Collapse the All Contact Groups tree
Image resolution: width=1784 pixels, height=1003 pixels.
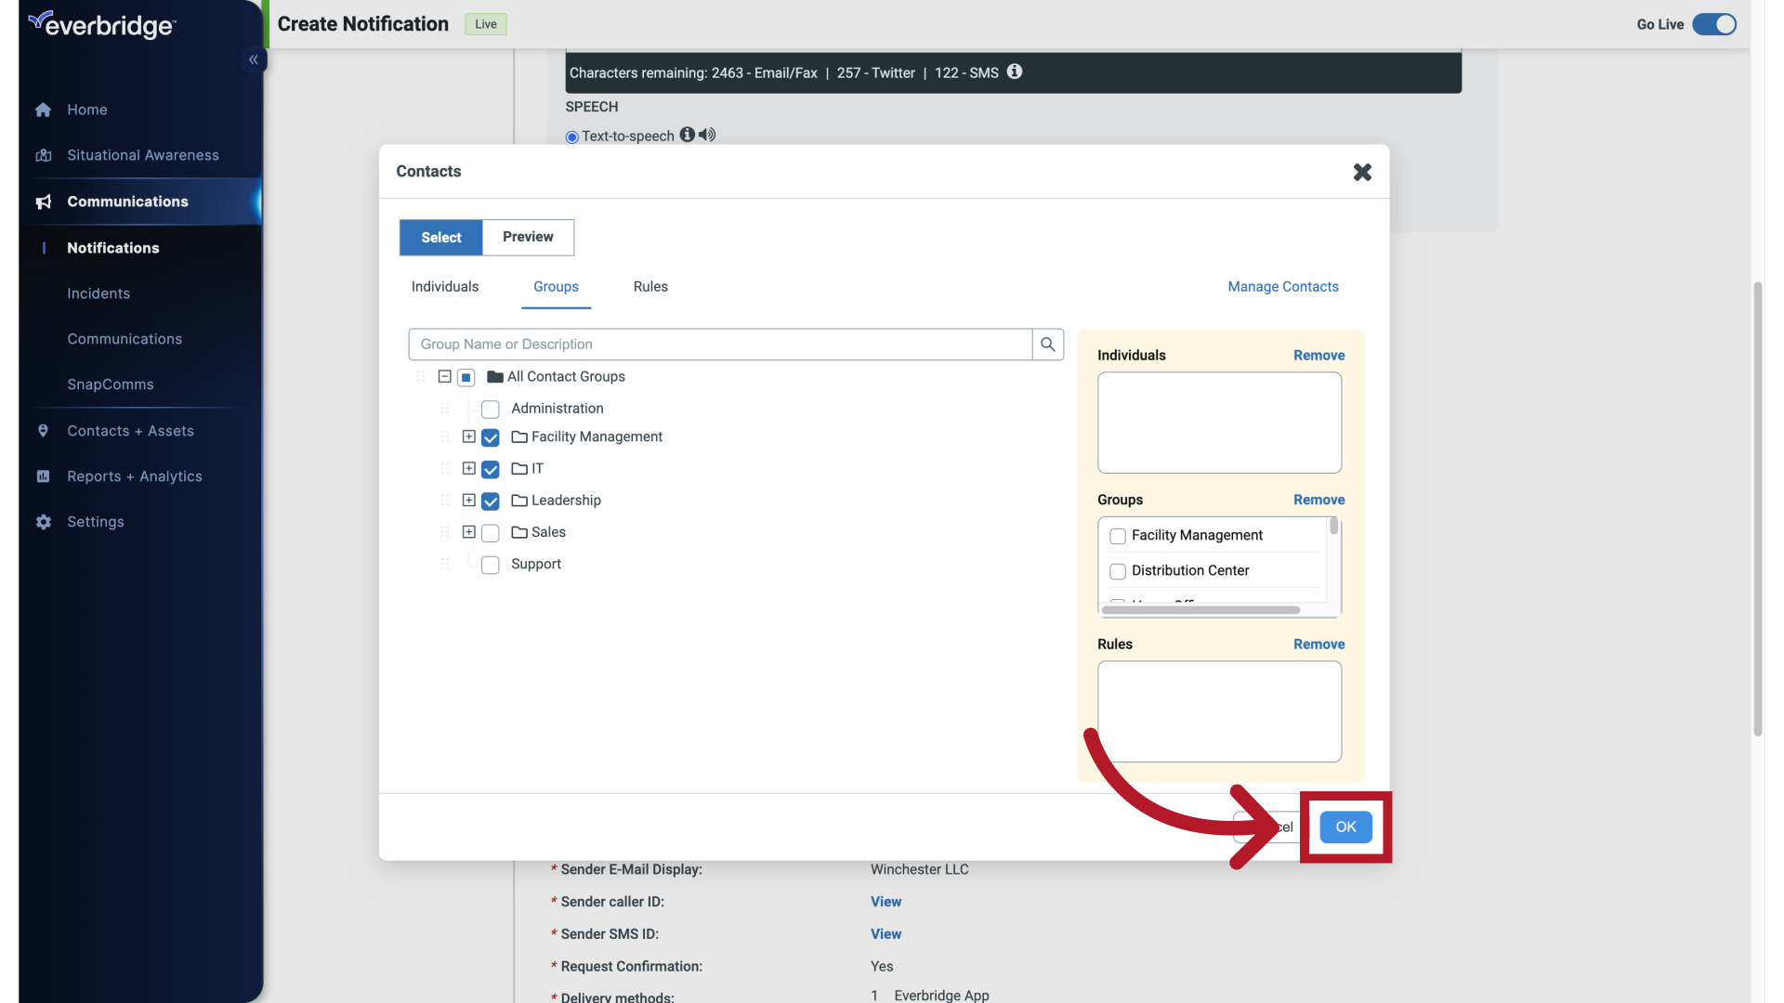tap(445, 377)
